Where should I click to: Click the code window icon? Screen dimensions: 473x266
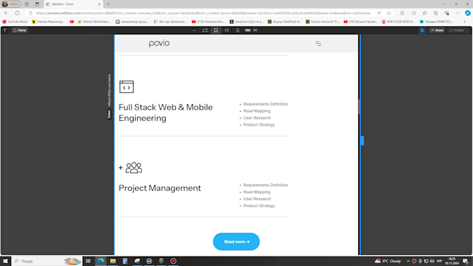pos(127,87)
